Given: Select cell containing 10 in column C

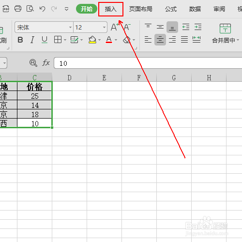Looking at the screenshot, I should [x=34, y=123].
